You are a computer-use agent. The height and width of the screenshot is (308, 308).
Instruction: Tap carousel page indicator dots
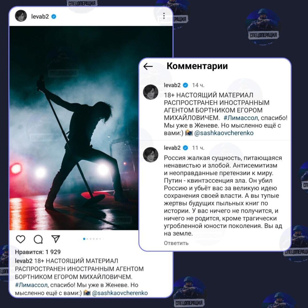pyautogui.click(x=93, y=239)
